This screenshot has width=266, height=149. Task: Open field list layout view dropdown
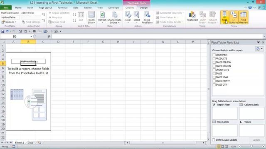pos(259,49)
